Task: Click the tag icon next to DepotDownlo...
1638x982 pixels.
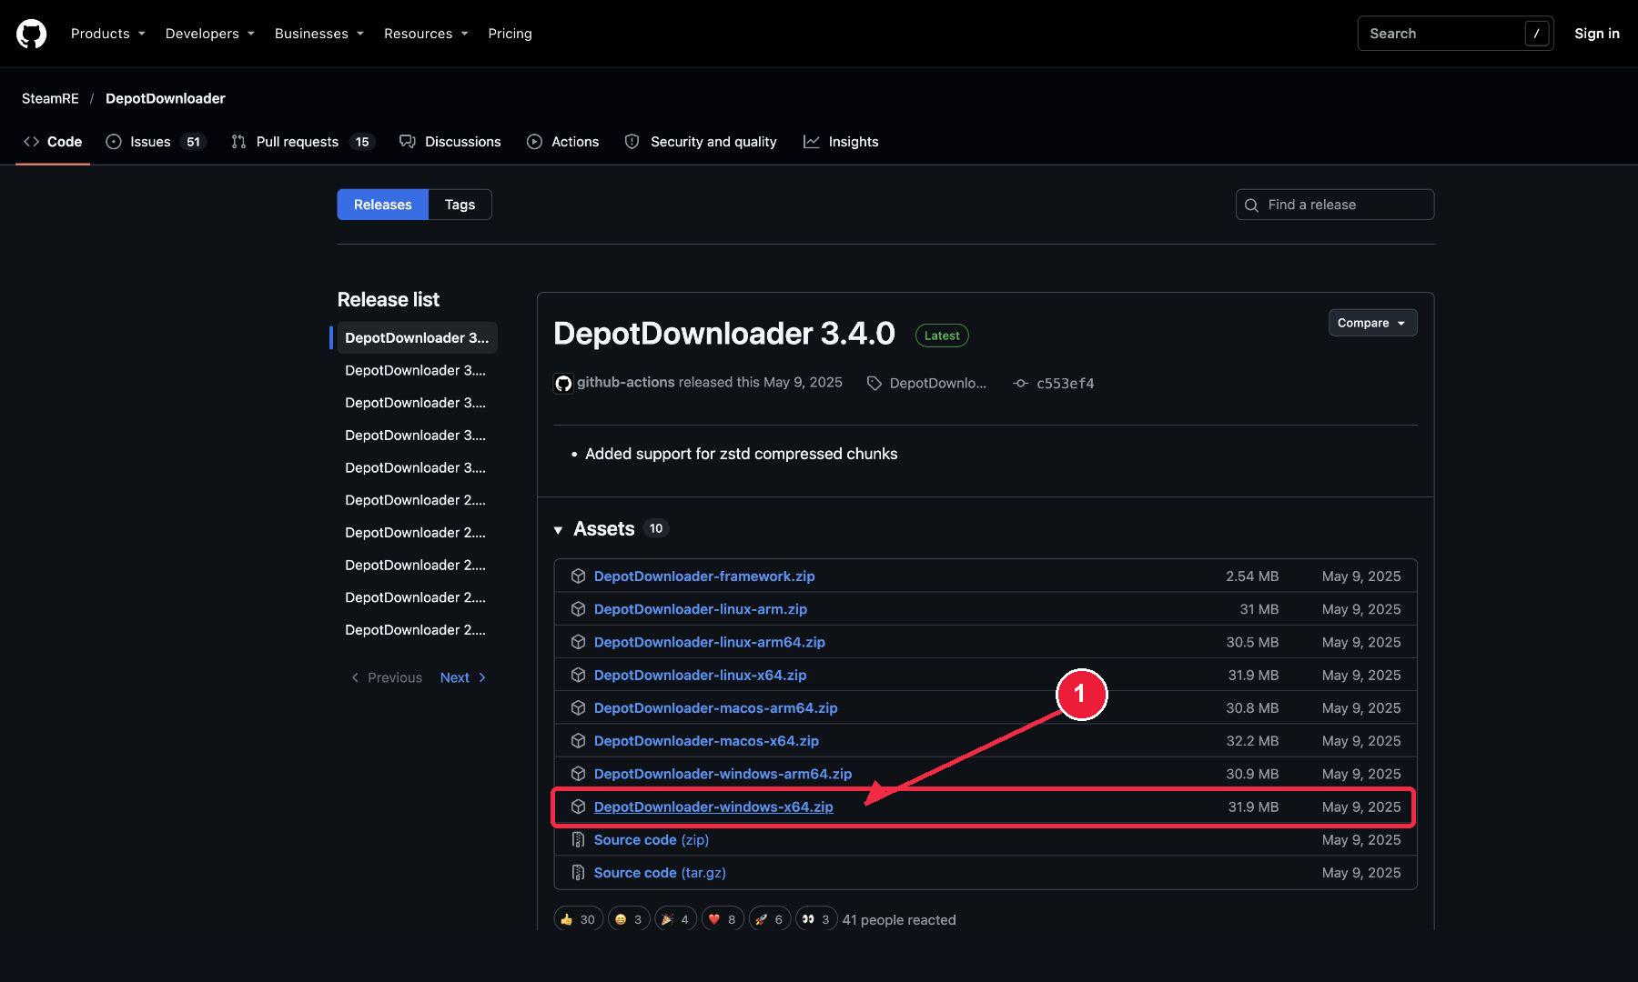Action: pyautogui.click(x=875, y=384)
